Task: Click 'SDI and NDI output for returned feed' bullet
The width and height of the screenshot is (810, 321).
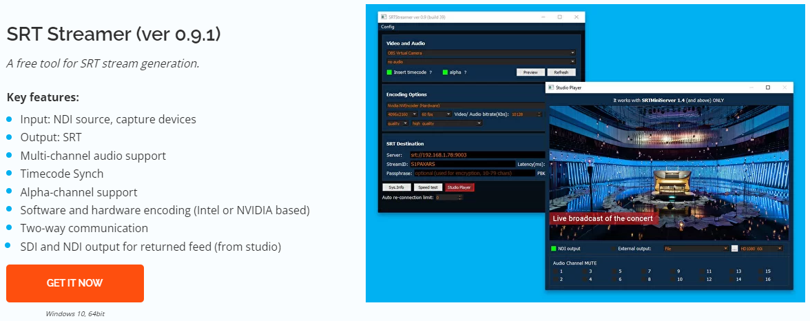Action: click(151, 247)
